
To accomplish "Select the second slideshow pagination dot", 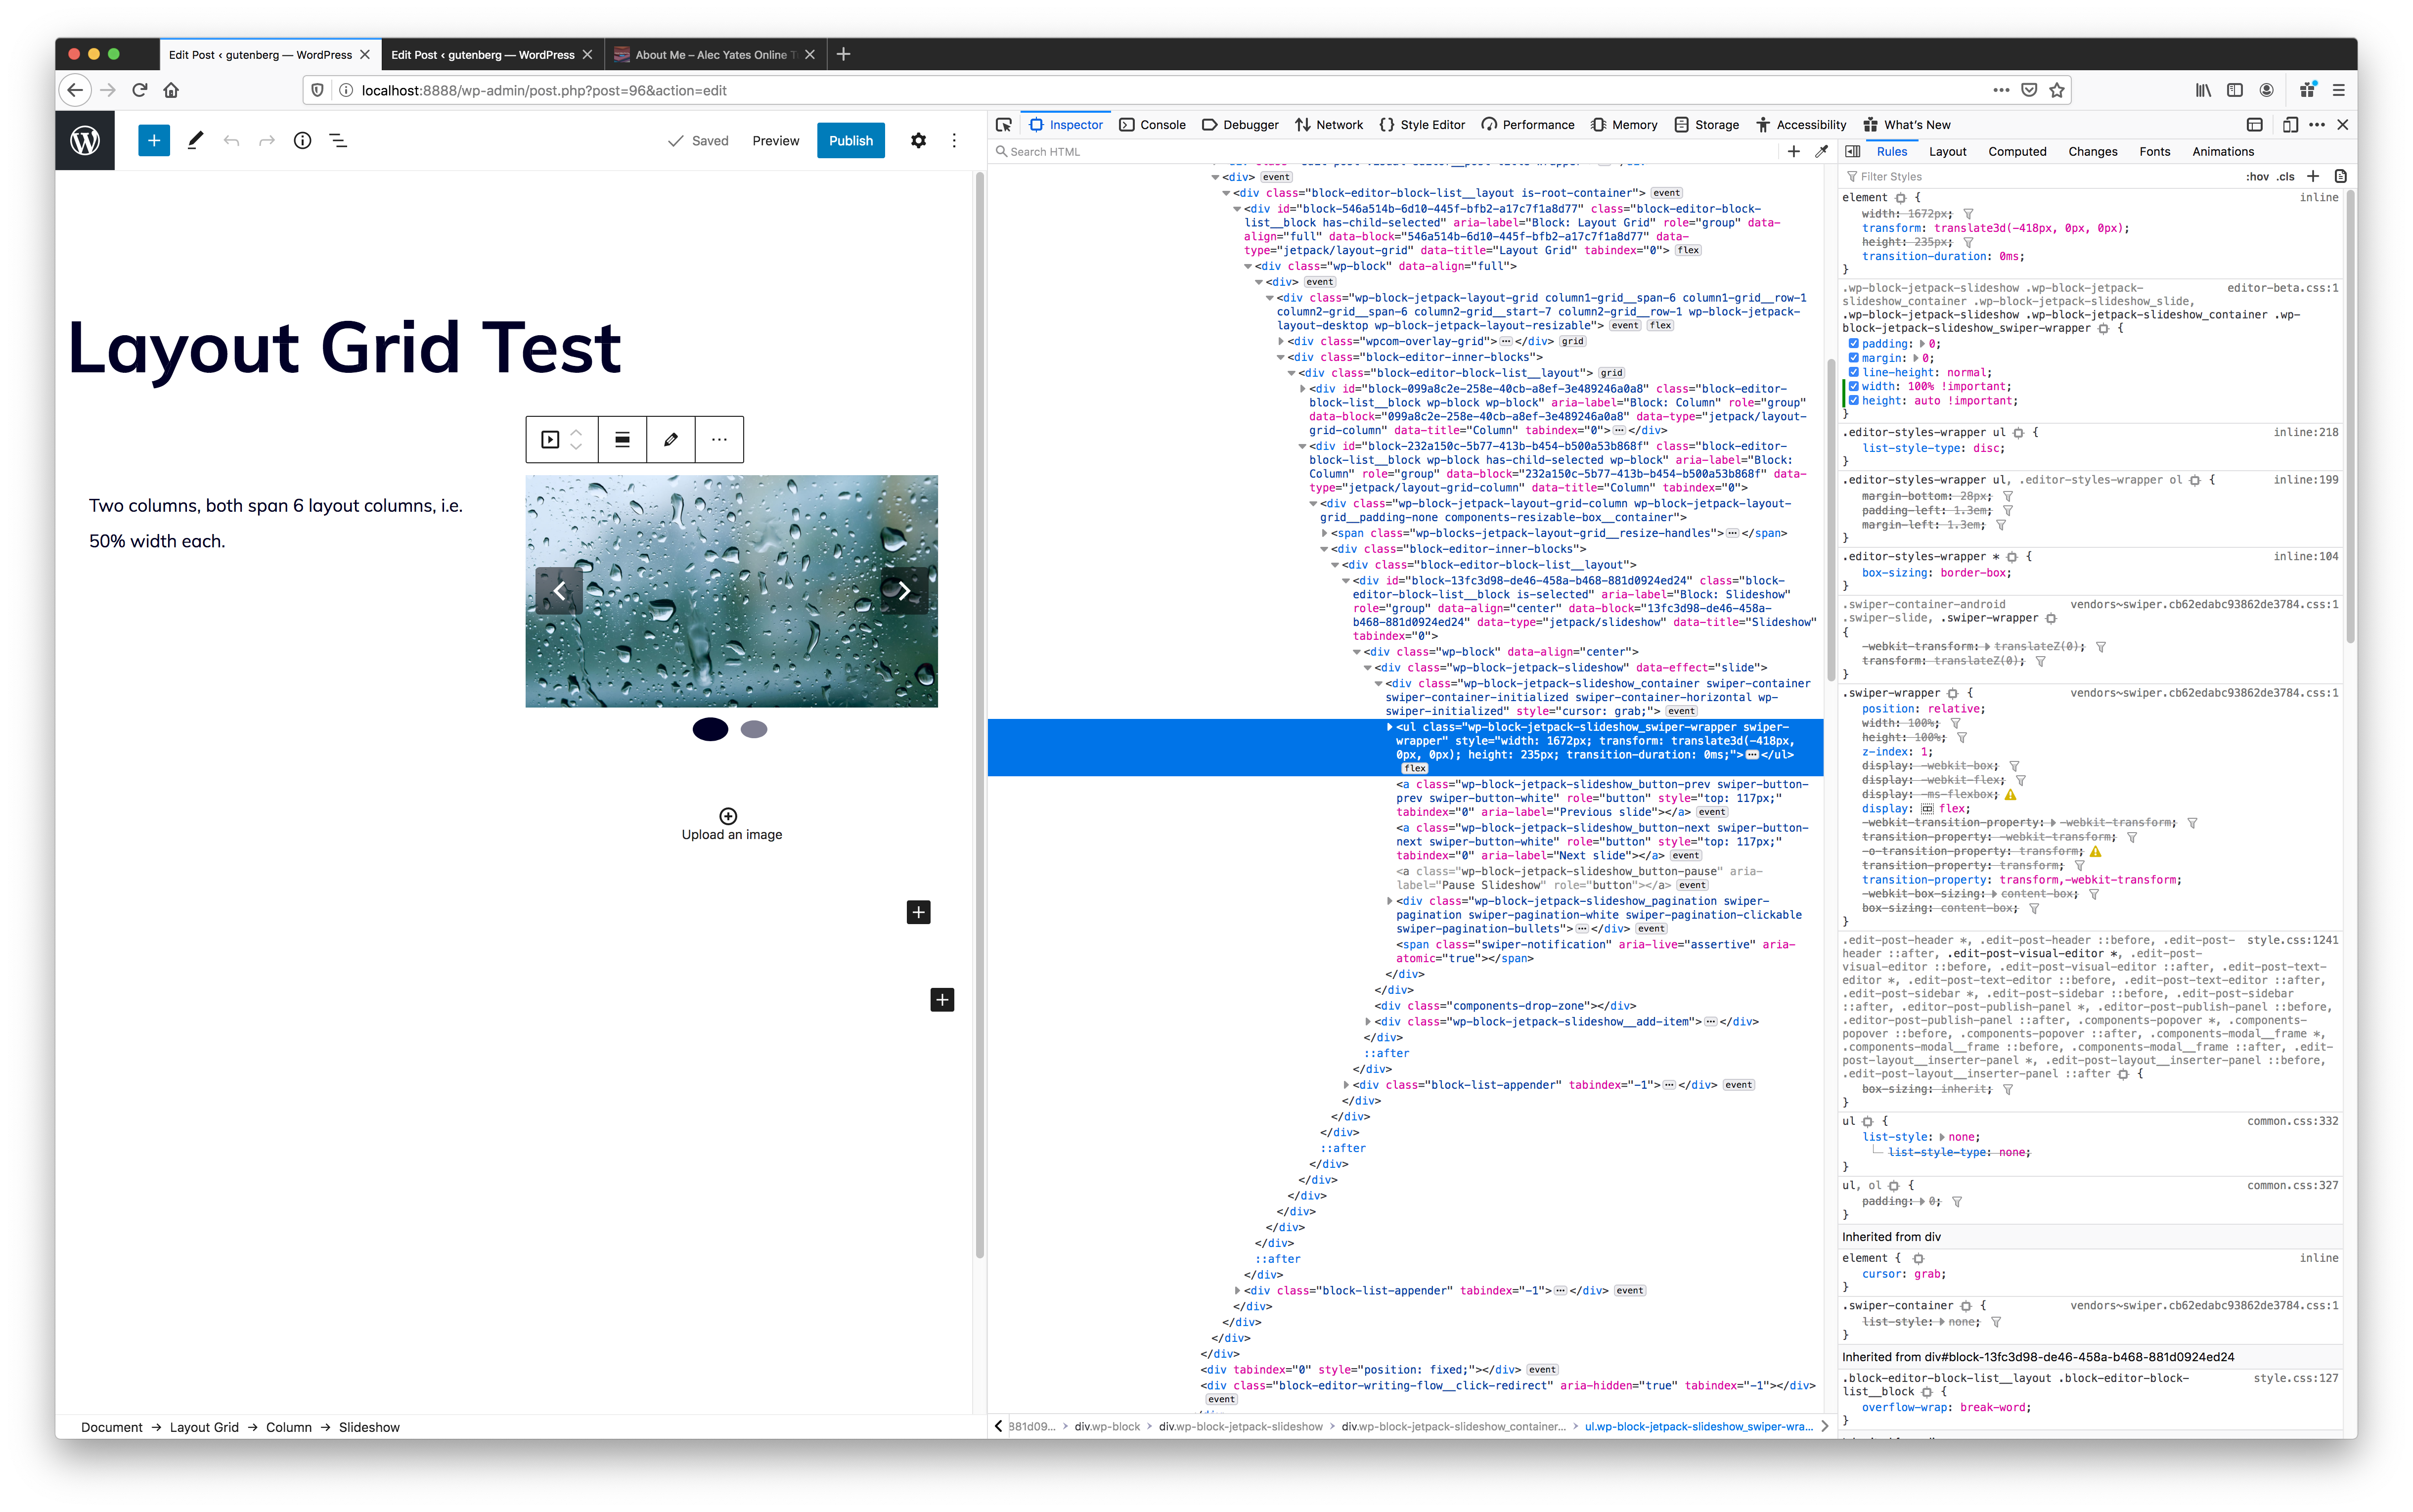I will click(754, 730).
